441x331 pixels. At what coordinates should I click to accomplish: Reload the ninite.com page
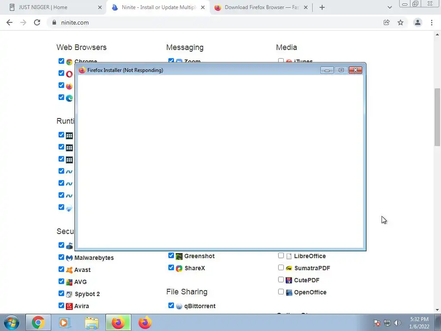coord(37,22)
